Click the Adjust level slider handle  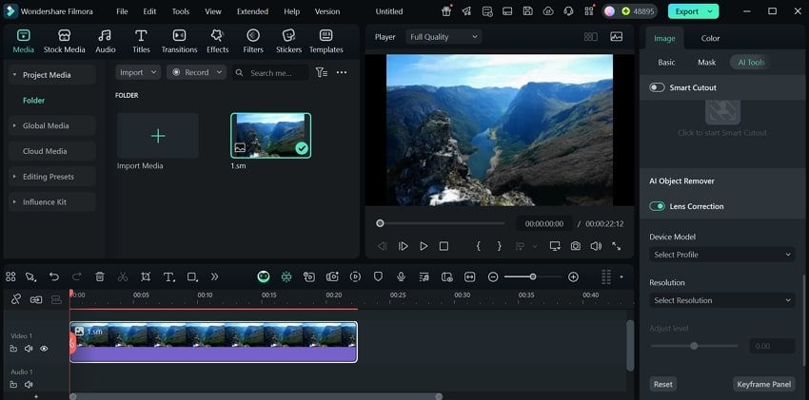[694, 346]
